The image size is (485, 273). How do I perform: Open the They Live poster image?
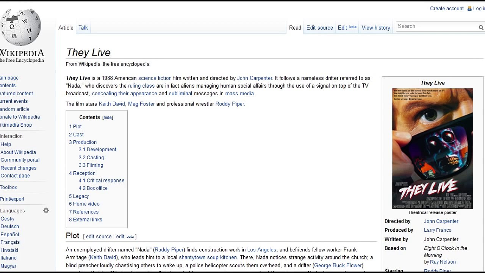tap(432, 149)
